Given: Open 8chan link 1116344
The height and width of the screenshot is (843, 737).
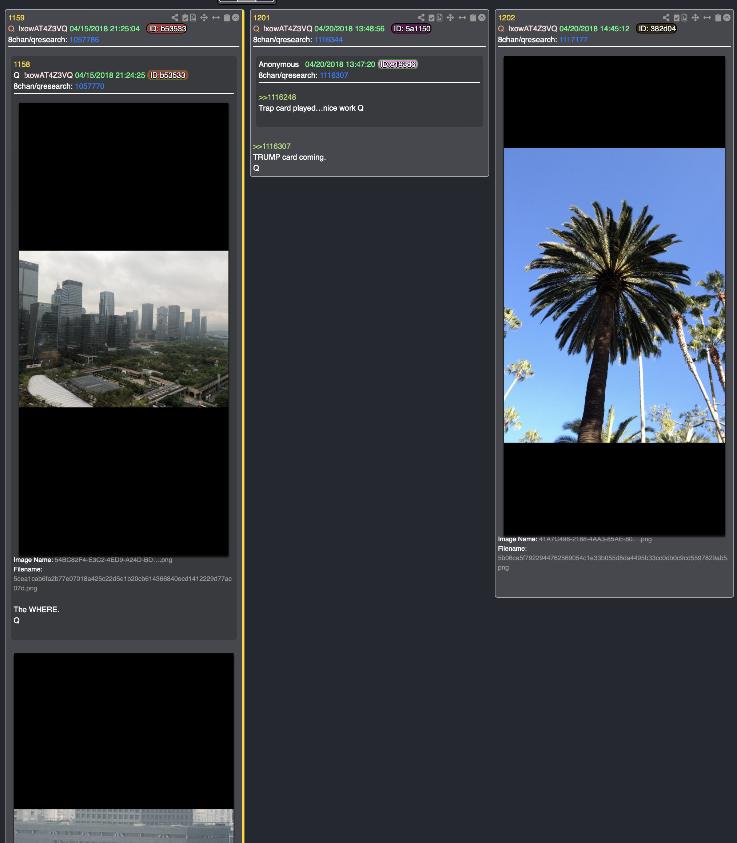Looking at the screenshot, I should (328, 40).
